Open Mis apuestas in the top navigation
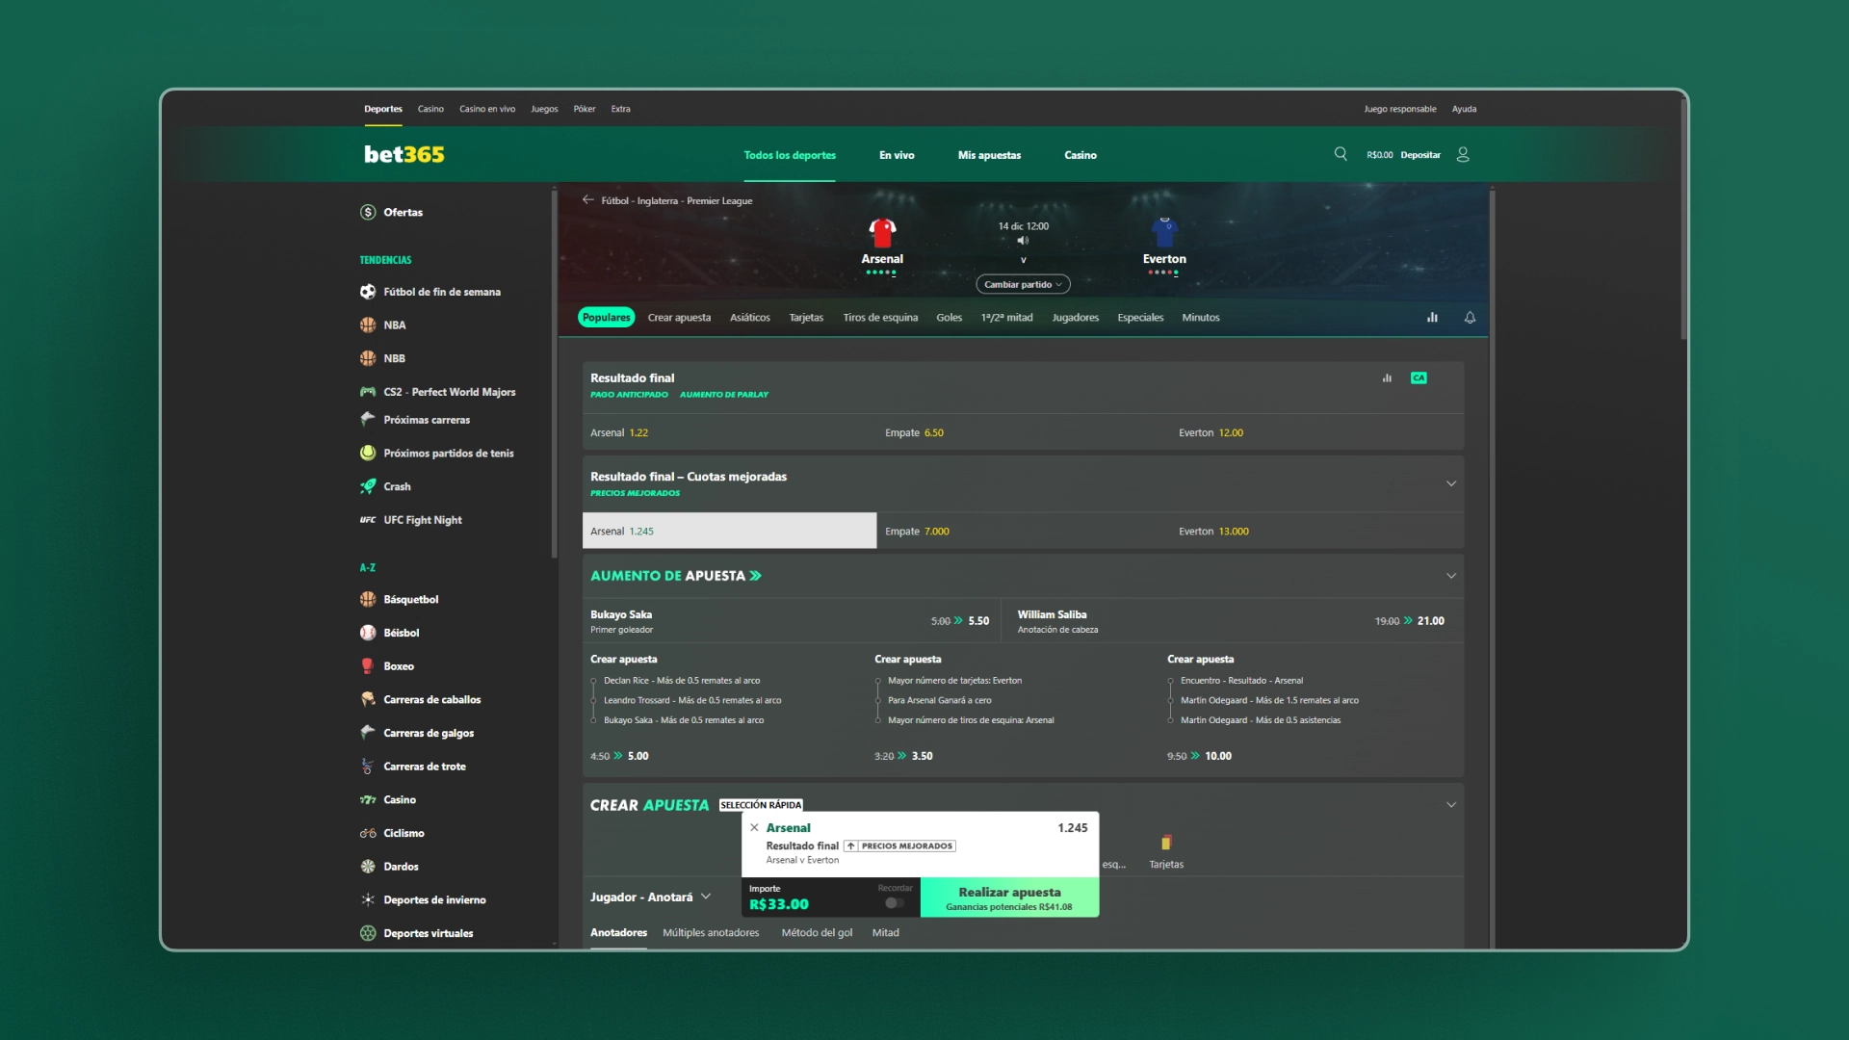 pyautogui.click(x=989, y=155)
